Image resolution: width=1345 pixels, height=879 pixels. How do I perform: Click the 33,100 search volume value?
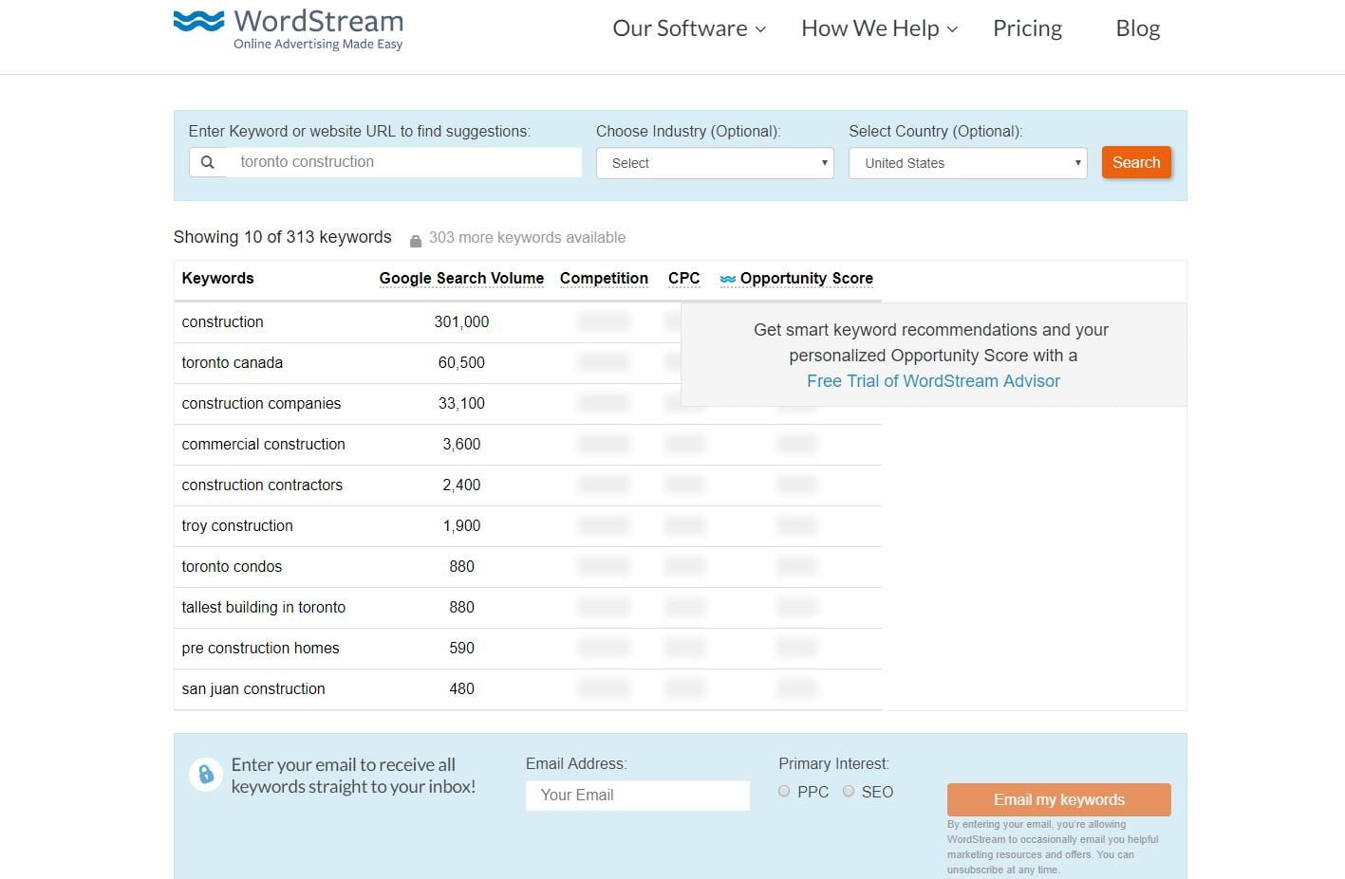click(461, 404)
